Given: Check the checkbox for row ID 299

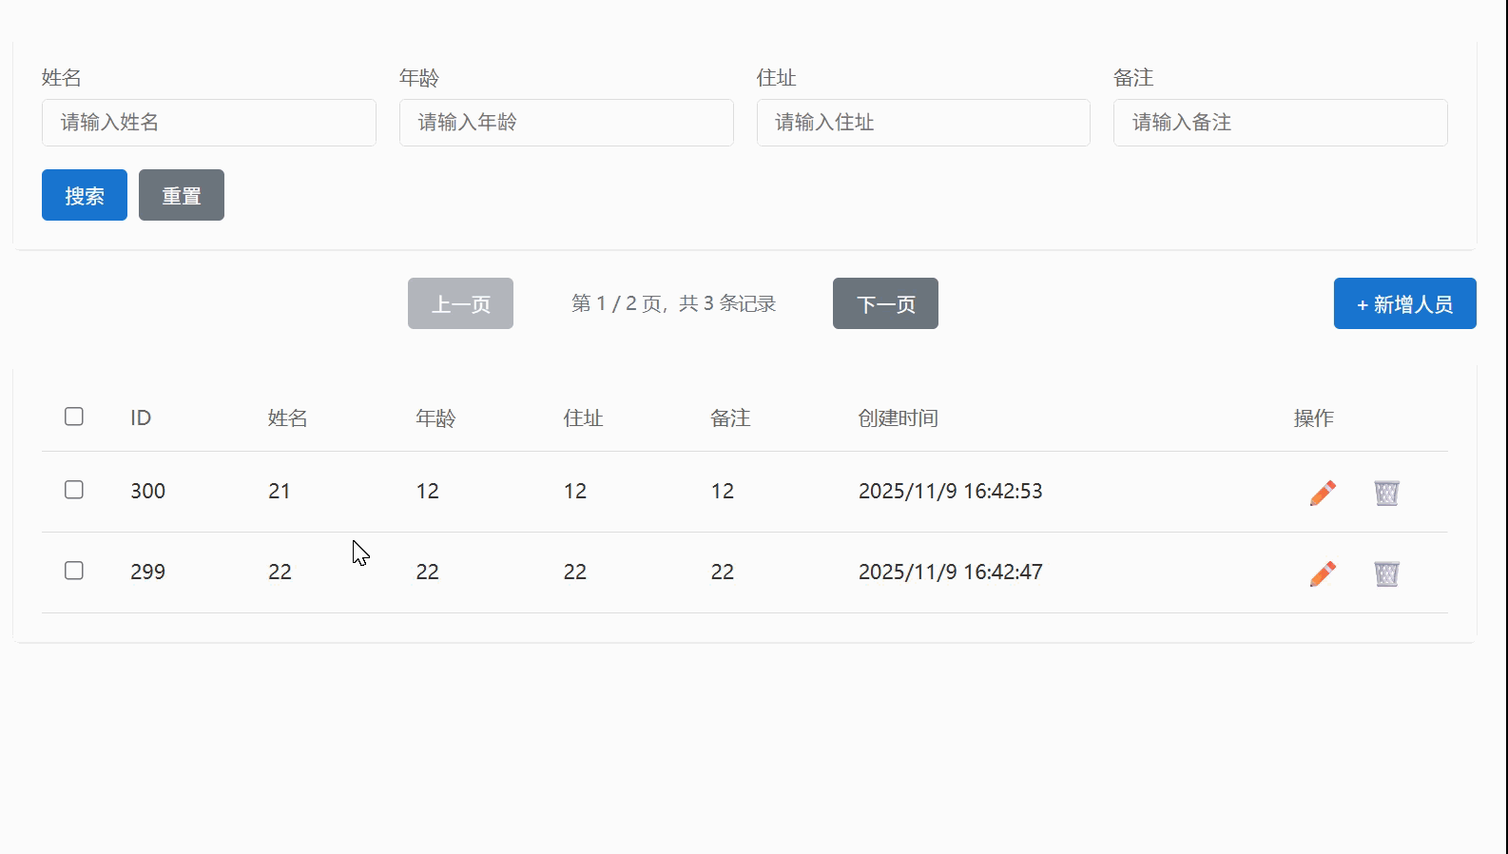Looking at the screenshot, I should tap(74, 571).
